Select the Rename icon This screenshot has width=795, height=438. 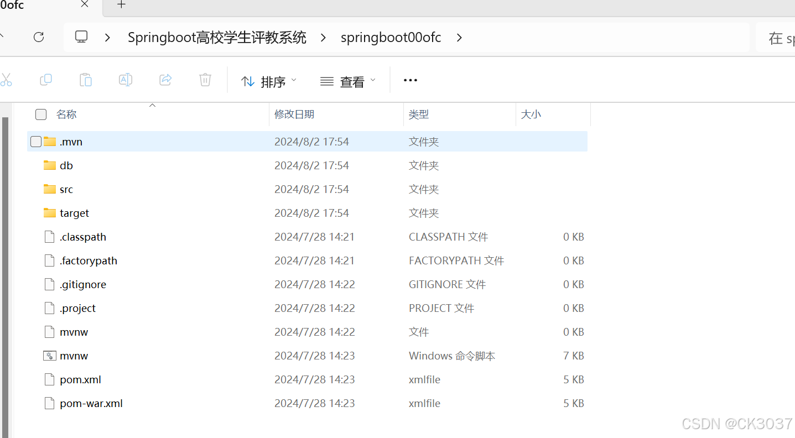point(126,80)
